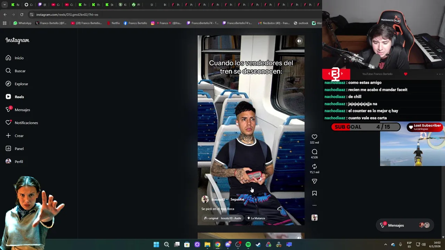This screenshot has height=250, width=445.
Task: Open Netflix bookmark
Action: pos(113,23)
